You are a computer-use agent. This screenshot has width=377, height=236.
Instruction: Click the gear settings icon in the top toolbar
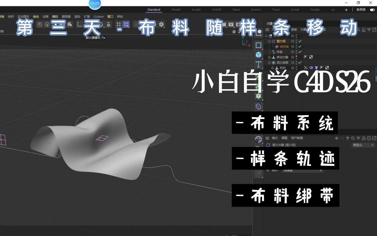108,24
